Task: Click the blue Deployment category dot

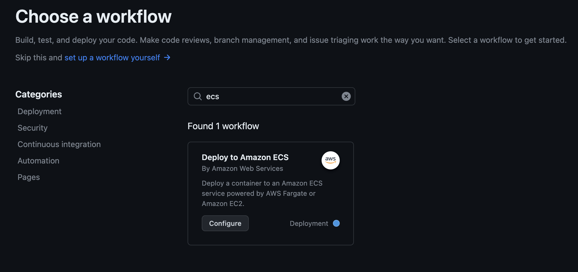Action: point(336,223)
